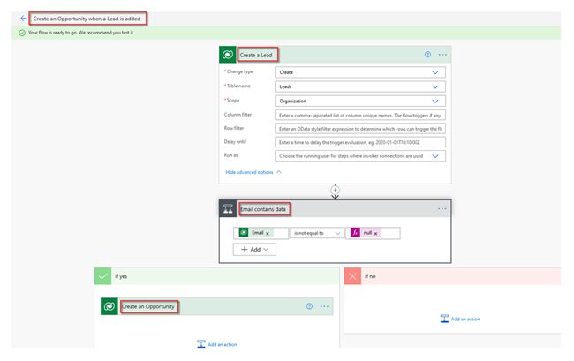Change the 'is not equal to' operator dropdown
Viewport: 574px width, 361px height.
(316, 233)
